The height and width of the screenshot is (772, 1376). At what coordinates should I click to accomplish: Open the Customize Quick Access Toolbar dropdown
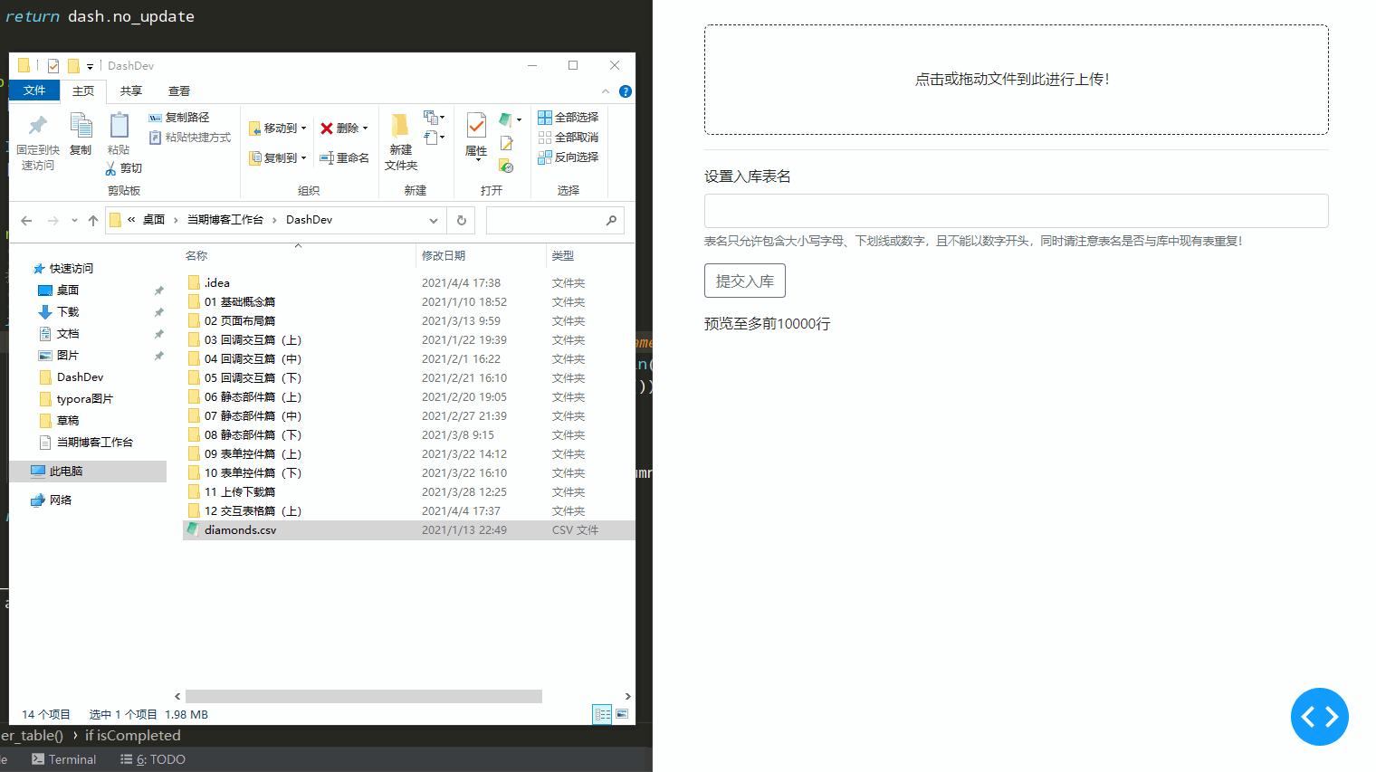(x=90, y=66)
